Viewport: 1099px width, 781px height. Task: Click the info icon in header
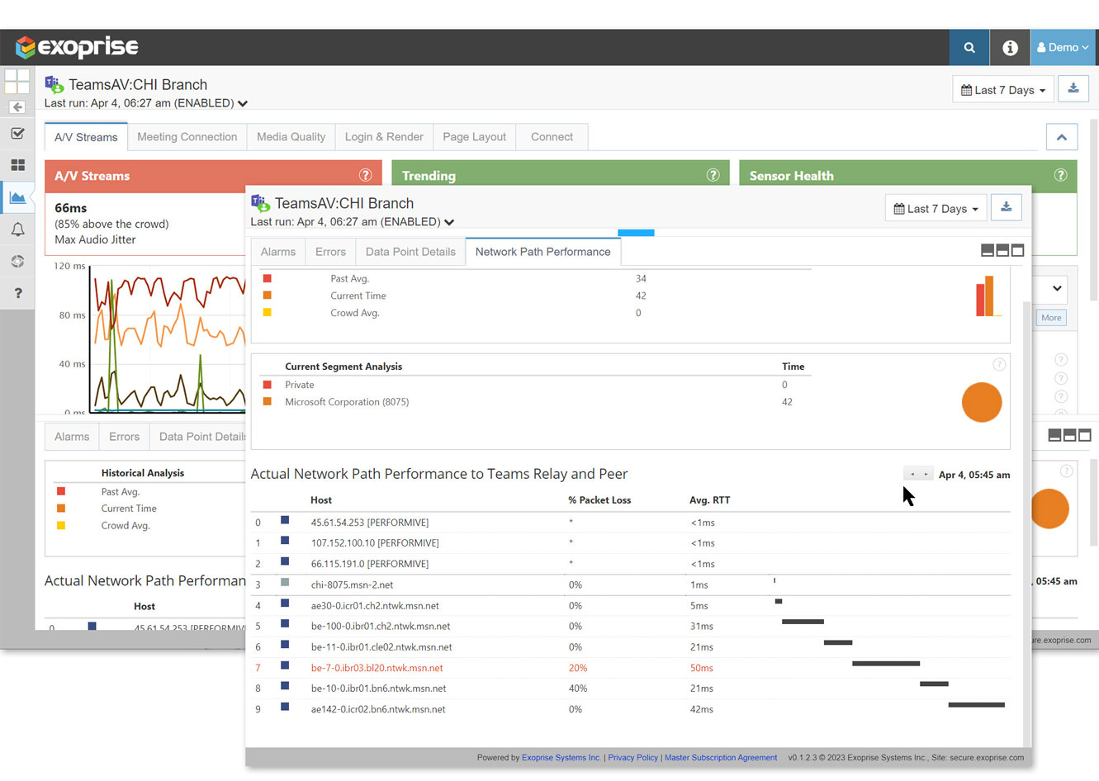(x=1010, y=48)
